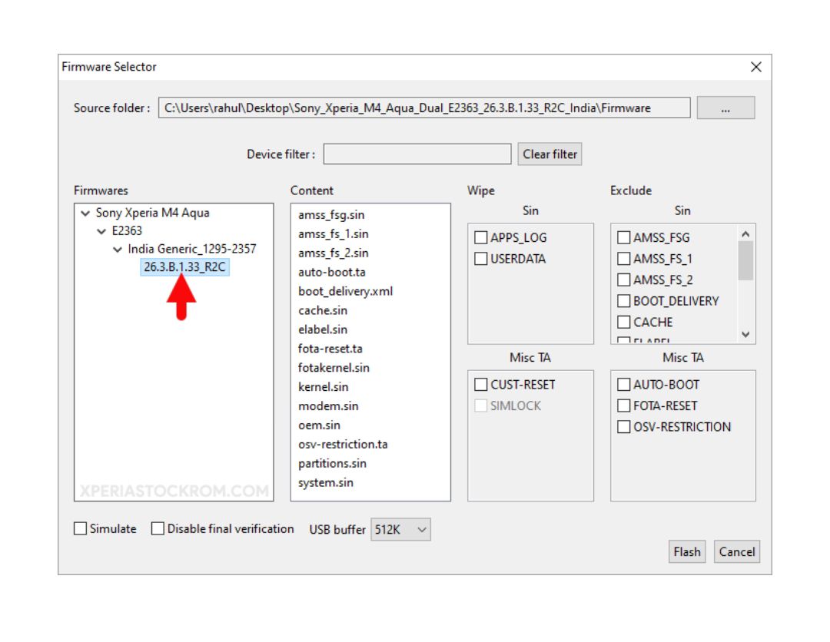Enable APPS_LOG wipe checkbox
The image size is (830, 642).
point(480,237)
